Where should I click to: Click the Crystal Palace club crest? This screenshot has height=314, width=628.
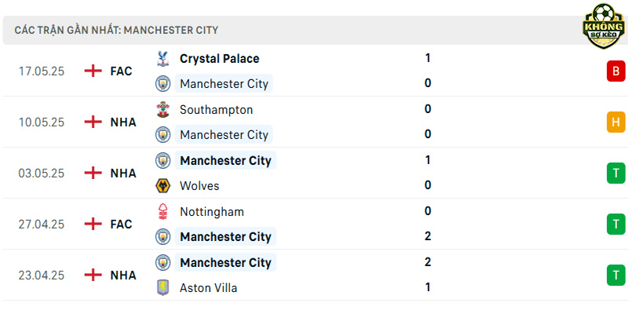click(x=162, y=58)
